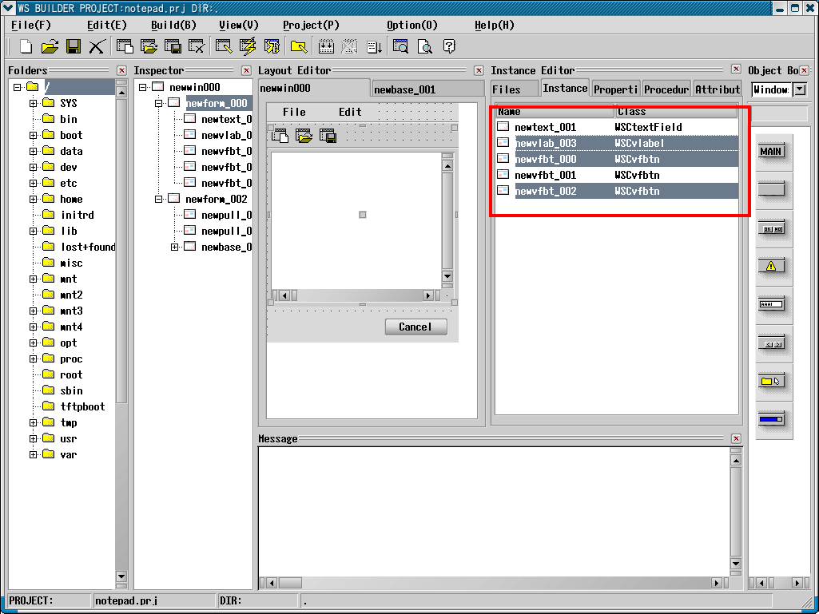Collapse the newform_002 node

[x=159, y=199]
